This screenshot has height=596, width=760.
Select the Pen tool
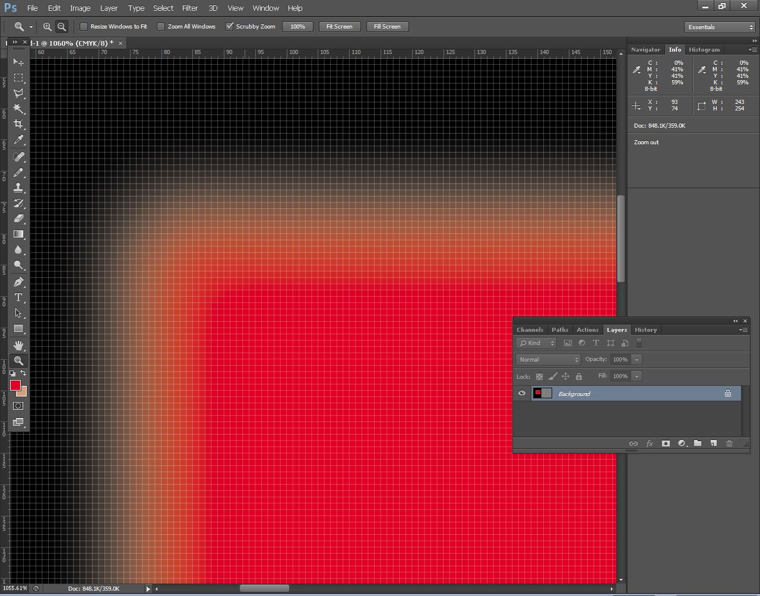(18, 282)
